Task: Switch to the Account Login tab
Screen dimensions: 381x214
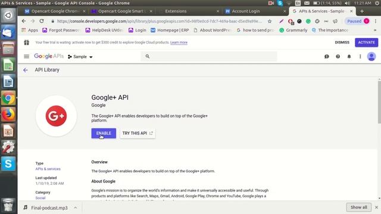Action: click(x=246, y=11)
